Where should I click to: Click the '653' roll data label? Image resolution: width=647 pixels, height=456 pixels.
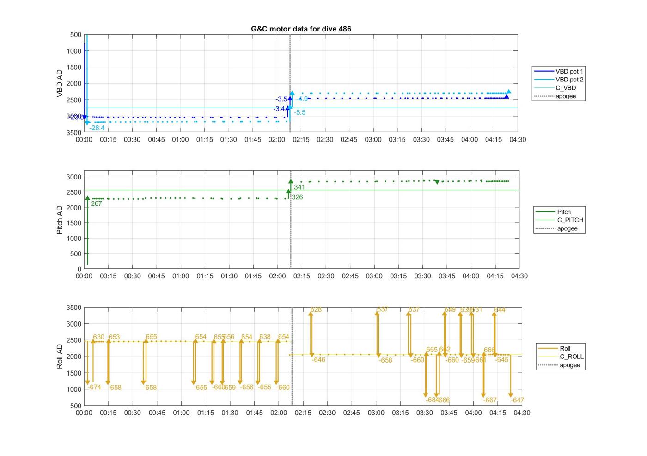click(114, 337)
